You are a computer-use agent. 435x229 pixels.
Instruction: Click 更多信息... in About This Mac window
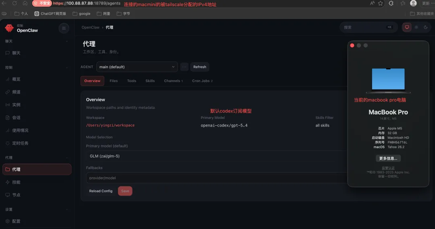tap(388, 158)
